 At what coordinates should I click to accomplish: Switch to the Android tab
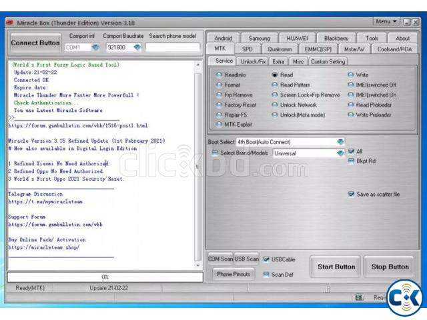point(224,39)
